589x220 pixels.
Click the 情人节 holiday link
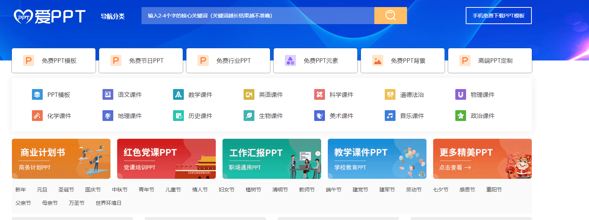click(x=200, y=190)
